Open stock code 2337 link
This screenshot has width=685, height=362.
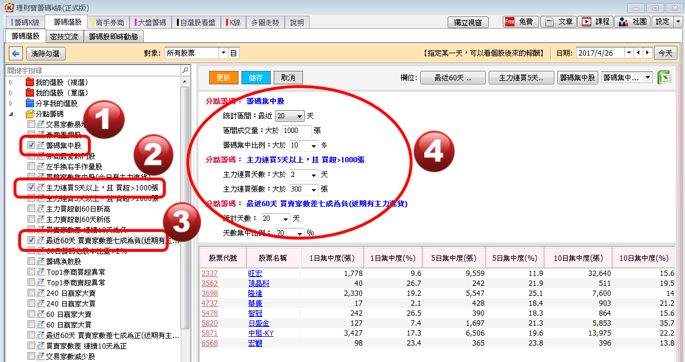[x=209, y=274]
